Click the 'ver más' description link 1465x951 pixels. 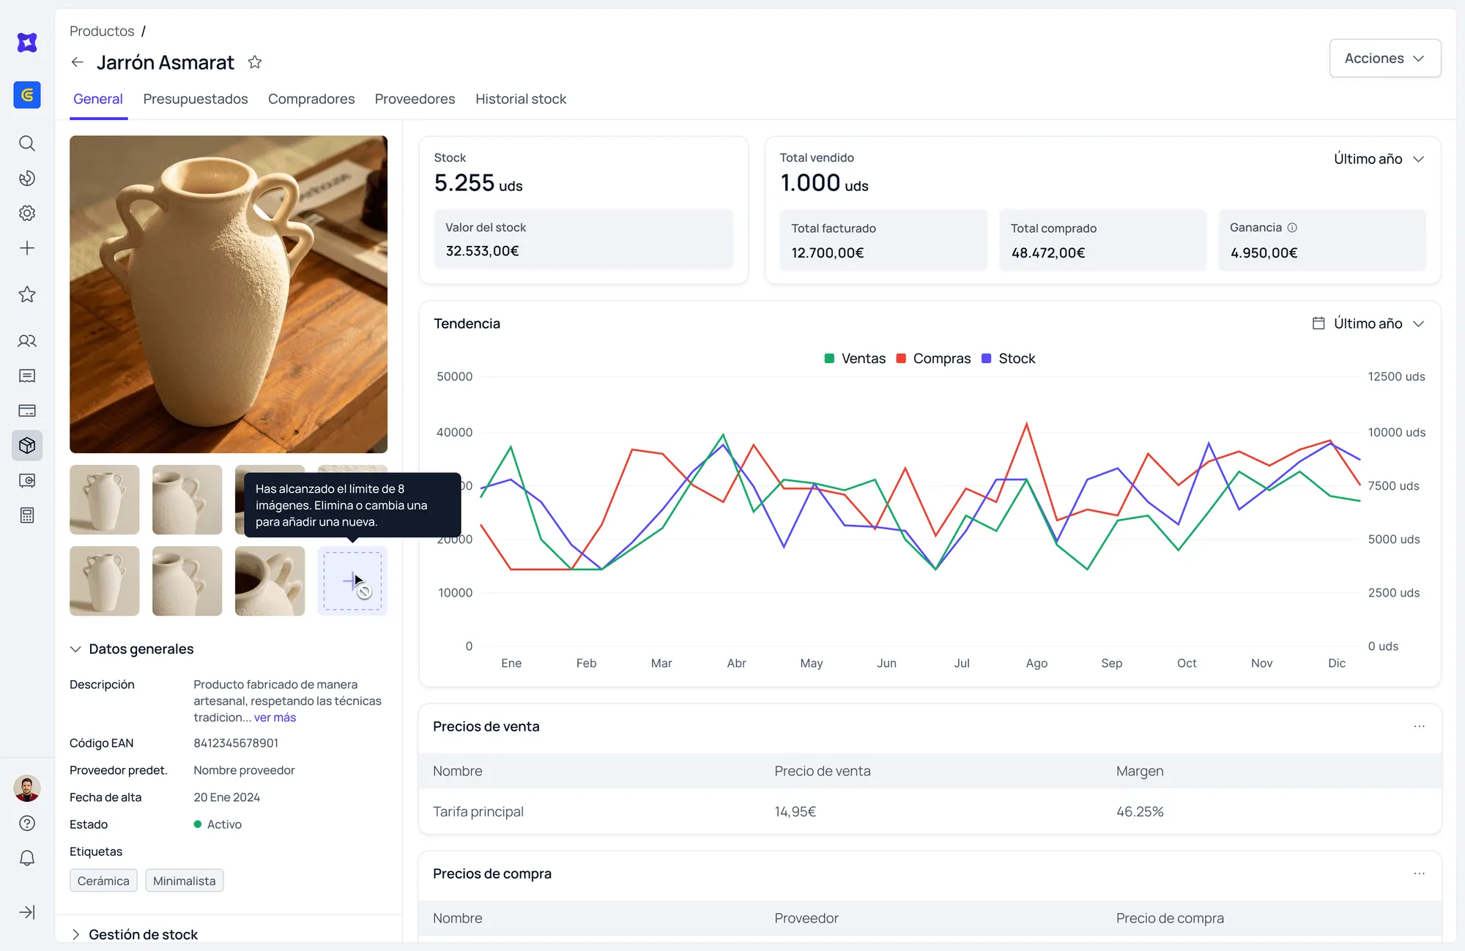pos(275,717)
